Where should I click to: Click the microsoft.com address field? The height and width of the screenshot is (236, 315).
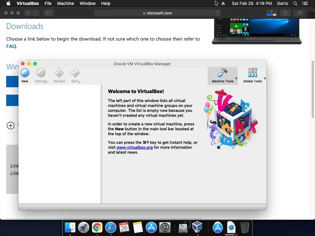click(157, 13)
